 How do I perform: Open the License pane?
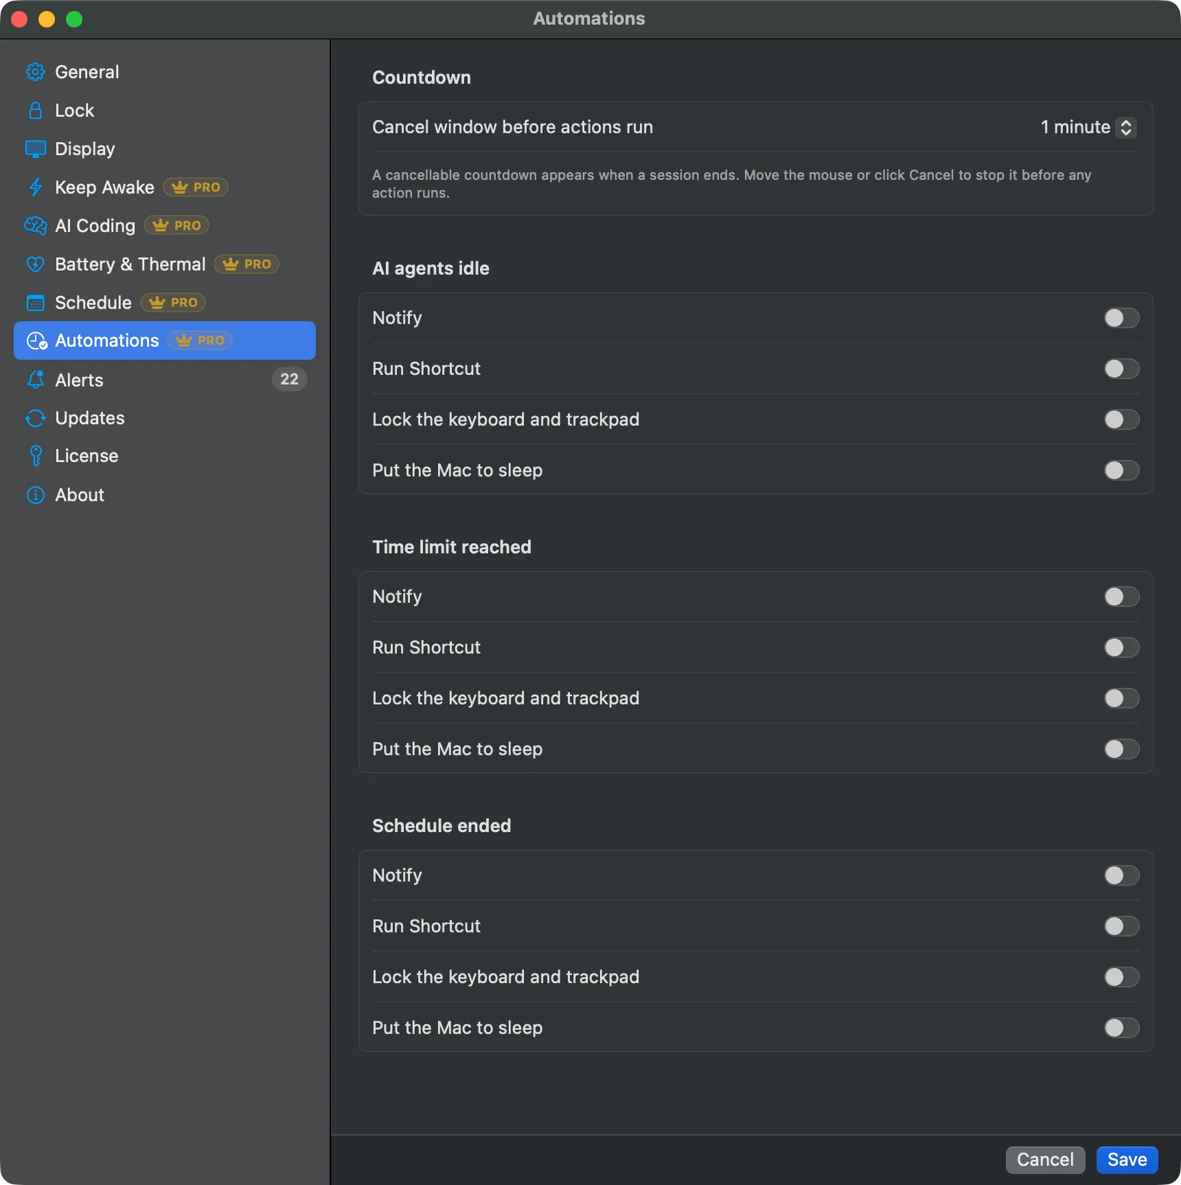click(x=165, y=456)
